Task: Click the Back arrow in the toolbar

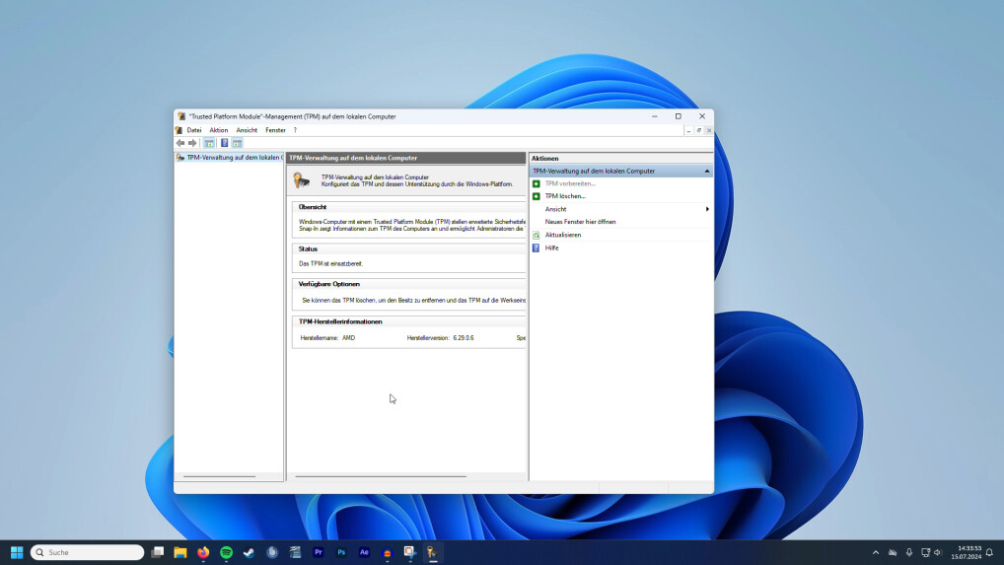Action: (180, 143)
